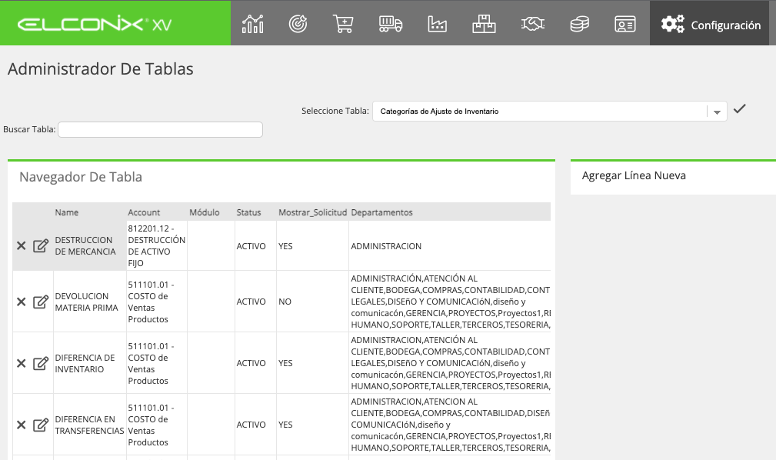776x460 pixels.
Task: Click the ELCONIX XV logo
Action: point(95,25)
